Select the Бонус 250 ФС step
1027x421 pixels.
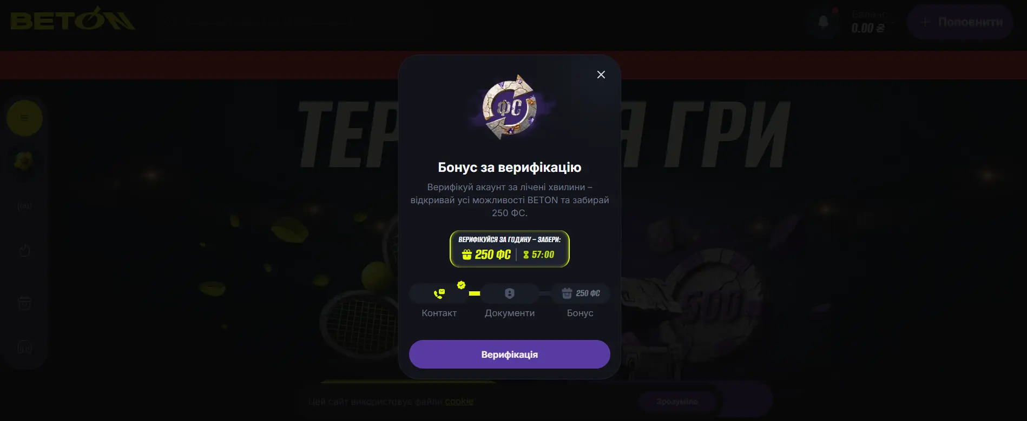pyautogui.click(x=580, y=300)
